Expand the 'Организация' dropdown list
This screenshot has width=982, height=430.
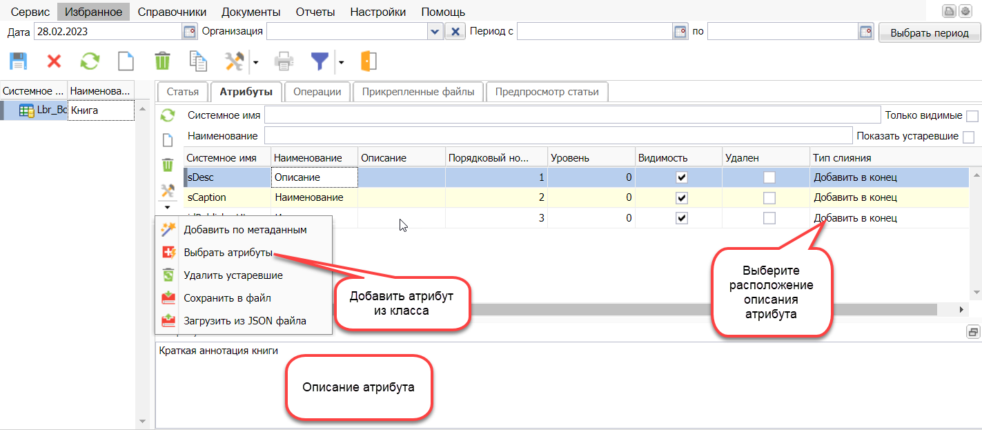[x=434, y=32]
